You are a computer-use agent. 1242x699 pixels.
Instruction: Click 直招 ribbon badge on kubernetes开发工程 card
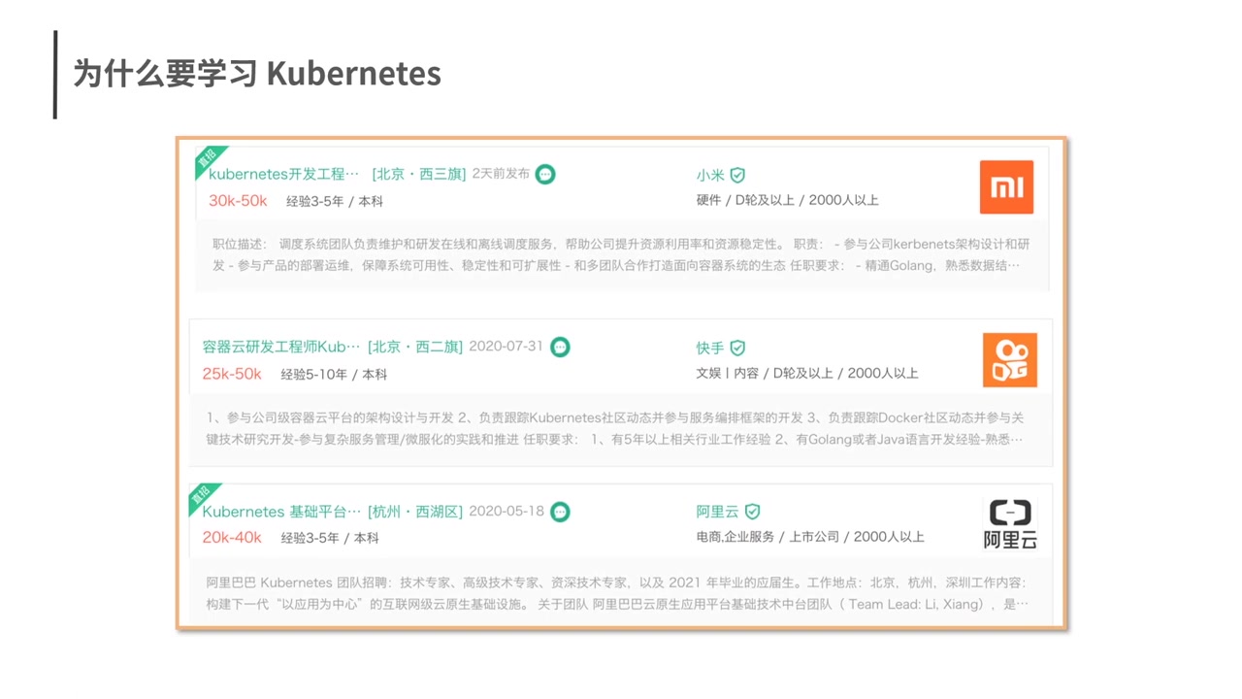(208, 159)
